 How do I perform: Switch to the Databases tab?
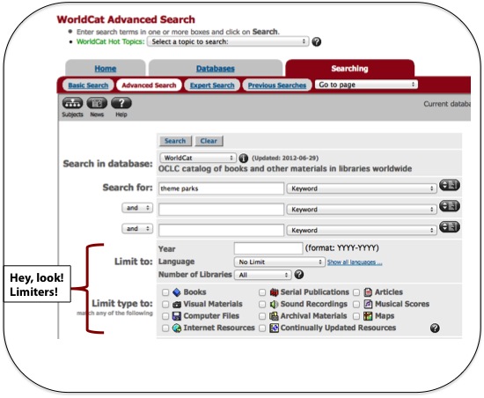[216, 68]
